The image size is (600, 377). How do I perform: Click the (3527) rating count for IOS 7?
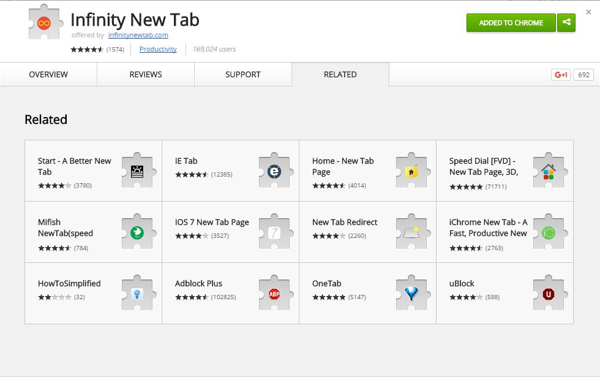pyautogui.click(x=220, y=235)
